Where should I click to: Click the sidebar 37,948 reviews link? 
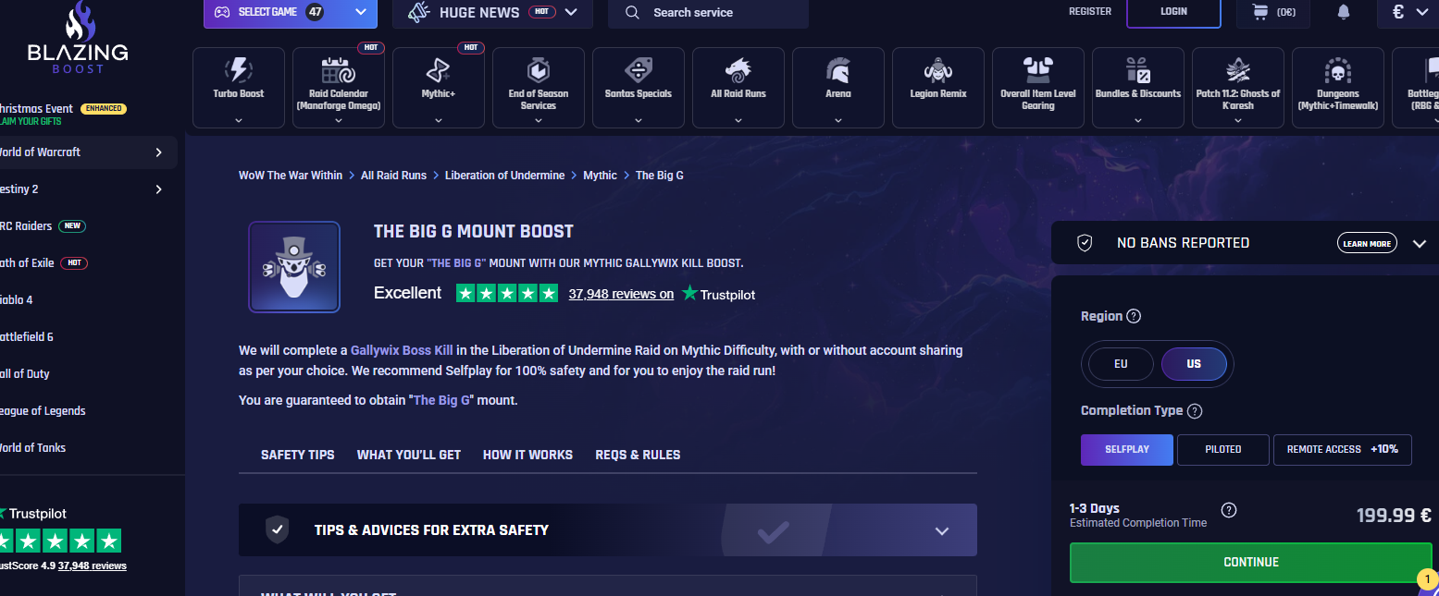92,566
